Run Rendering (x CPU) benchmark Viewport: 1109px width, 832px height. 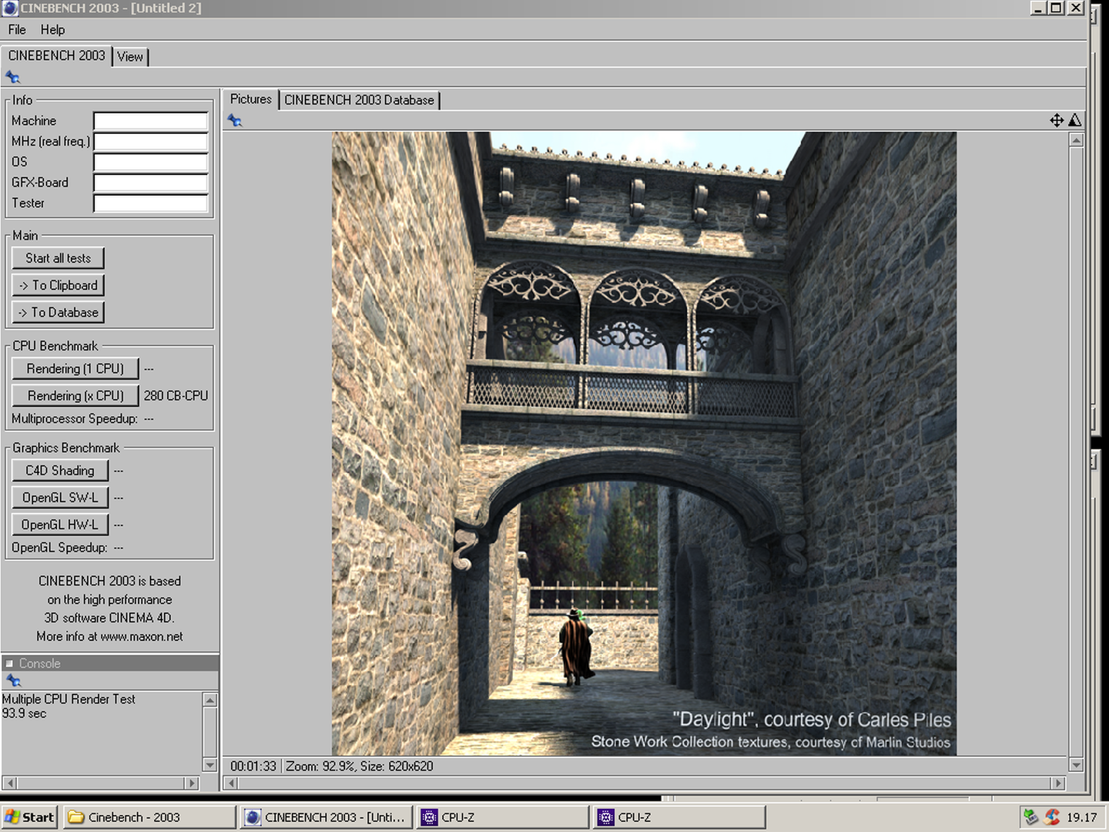75,395
